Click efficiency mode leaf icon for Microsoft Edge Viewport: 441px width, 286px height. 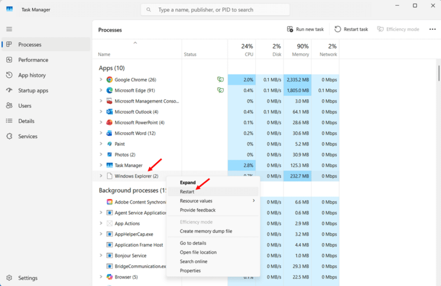220,91
